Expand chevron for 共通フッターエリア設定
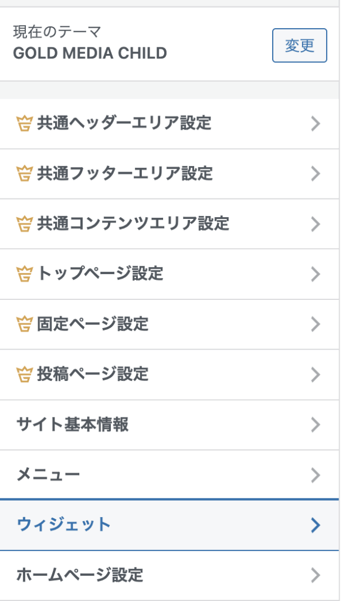 pyautogui.click(x=316, y=174)
